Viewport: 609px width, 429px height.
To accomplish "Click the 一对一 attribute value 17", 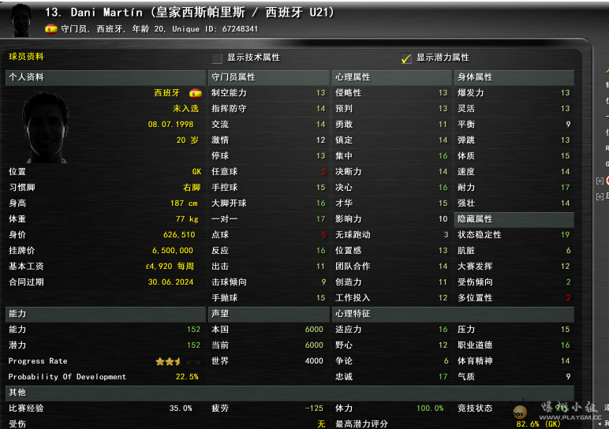I will [x=320, y=219].
